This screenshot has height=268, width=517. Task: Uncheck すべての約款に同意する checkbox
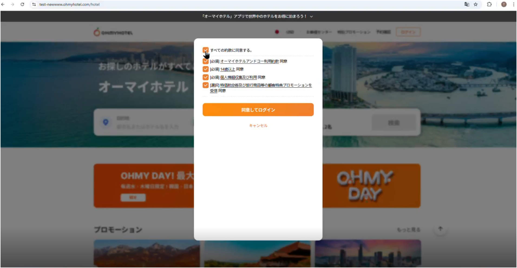pyautogui.click(x=205, y=50)
